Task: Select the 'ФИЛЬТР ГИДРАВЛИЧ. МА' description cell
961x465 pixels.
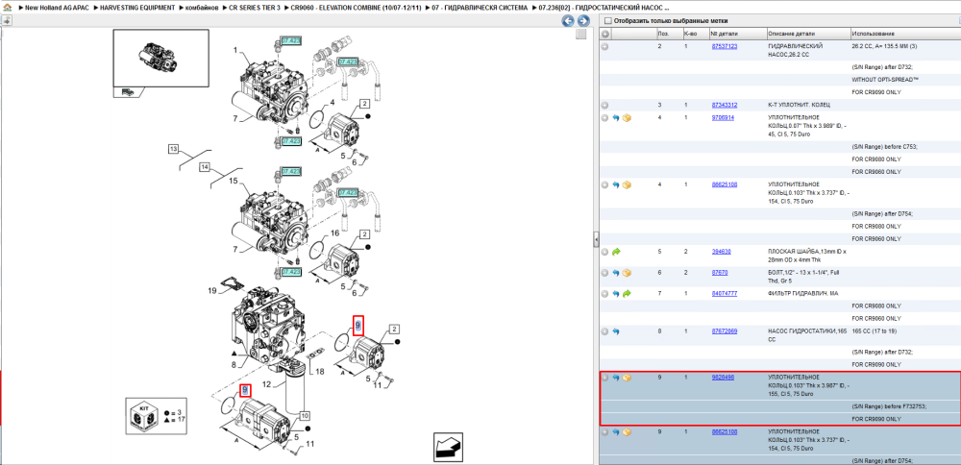Action: 801,294
